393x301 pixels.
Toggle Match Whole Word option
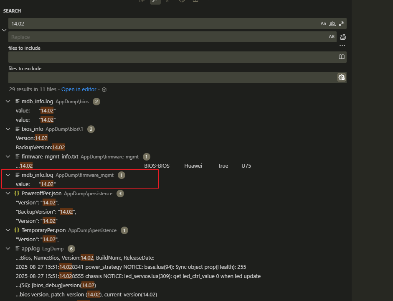(x=332, y=24)
